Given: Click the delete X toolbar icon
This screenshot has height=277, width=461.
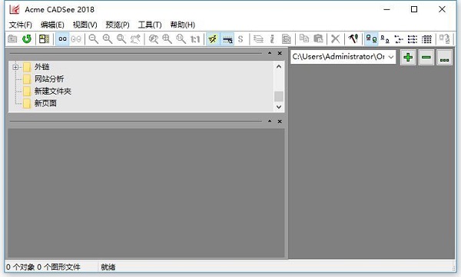Looking at the screenshot, I should point(336,38).
